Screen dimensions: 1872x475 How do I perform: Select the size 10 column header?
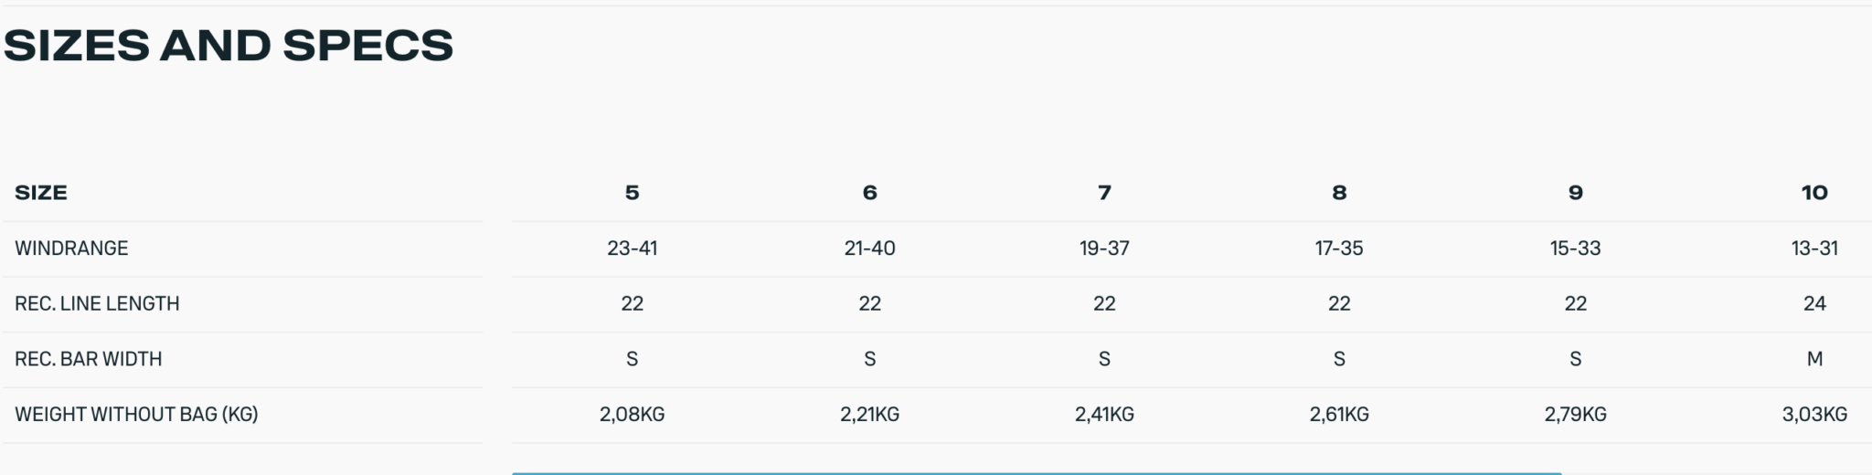[1814, 193]
